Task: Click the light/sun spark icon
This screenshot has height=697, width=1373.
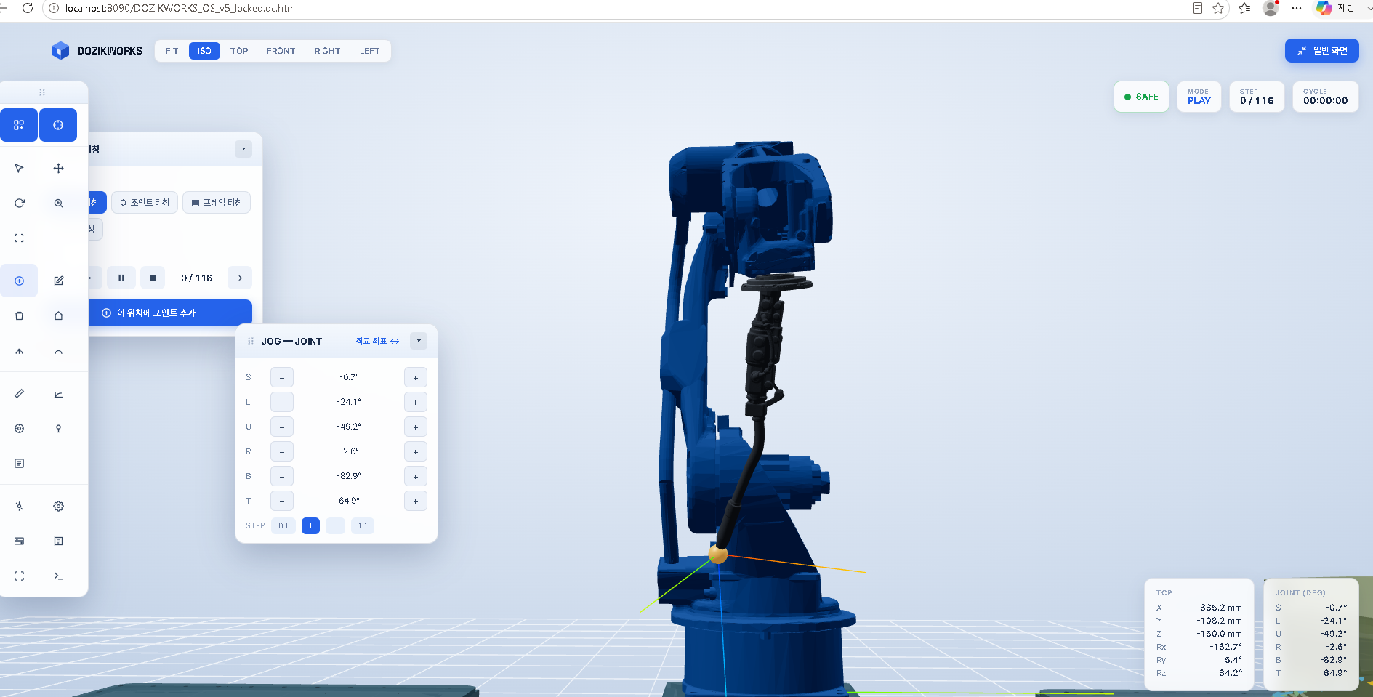Action: (x=19, y=507)
